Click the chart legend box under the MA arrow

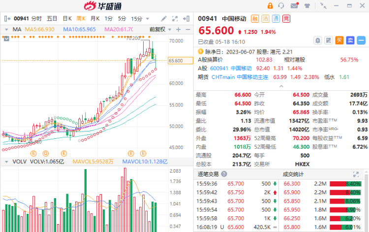[6, 38]
